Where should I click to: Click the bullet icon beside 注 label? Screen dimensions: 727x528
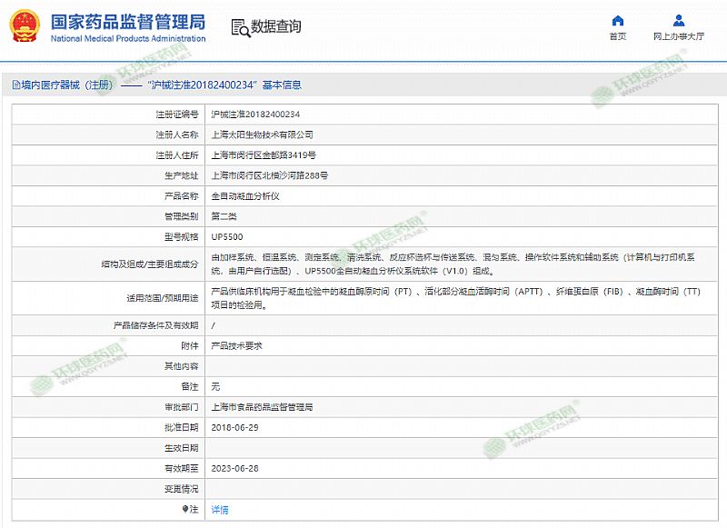(185, 510)
